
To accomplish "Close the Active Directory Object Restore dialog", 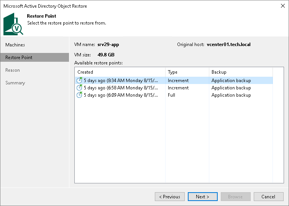I will (283, 6).
